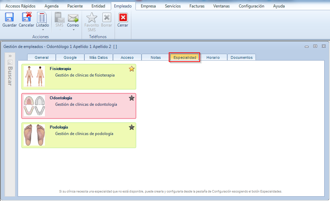Expand the Correo dropdown arrow
330x201 pixels.
click(x=73, y=30)
